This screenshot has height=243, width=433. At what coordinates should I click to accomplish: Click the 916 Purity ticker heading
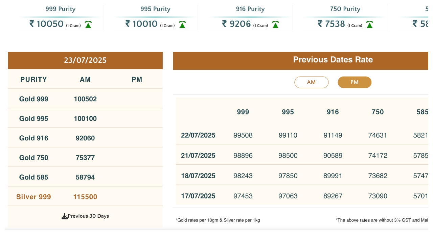point(250,9)
